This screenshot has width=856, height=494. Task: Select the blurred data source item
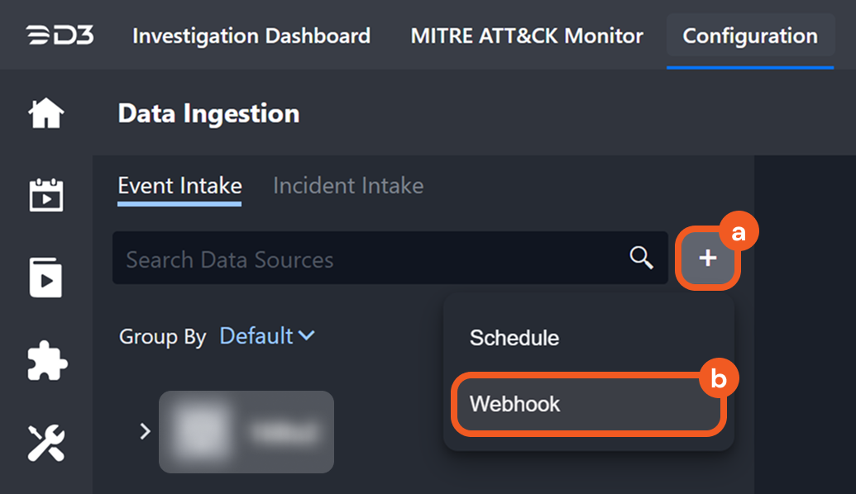(246, 431)
